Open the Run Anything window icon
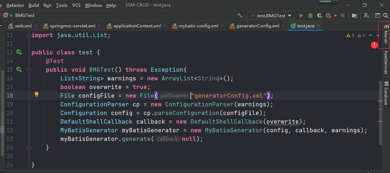Viewport: 390px width, 173px height. click(378, 15)
